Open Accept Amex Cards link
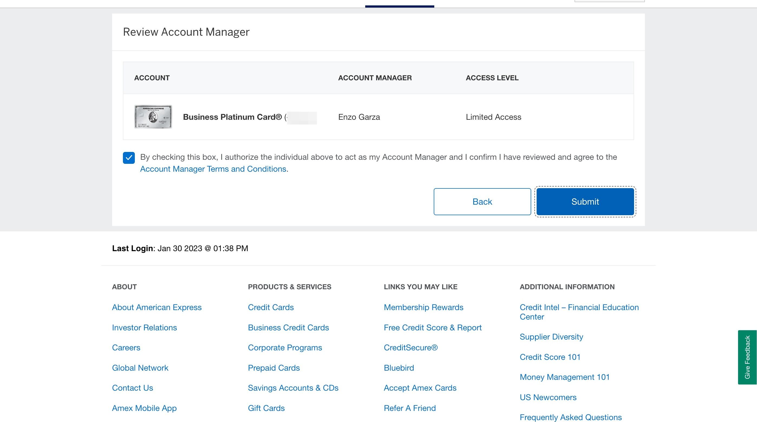Screen dimensions: 757x422 pos(420,388)
